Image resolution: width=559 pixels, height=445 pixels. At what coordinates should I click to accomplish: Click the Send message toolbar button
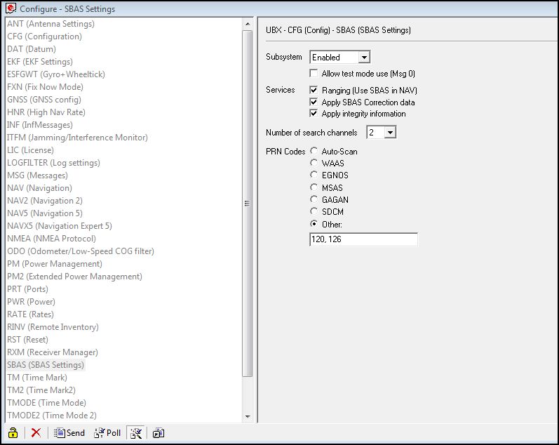pyautogui.click(x=69, y=433)
